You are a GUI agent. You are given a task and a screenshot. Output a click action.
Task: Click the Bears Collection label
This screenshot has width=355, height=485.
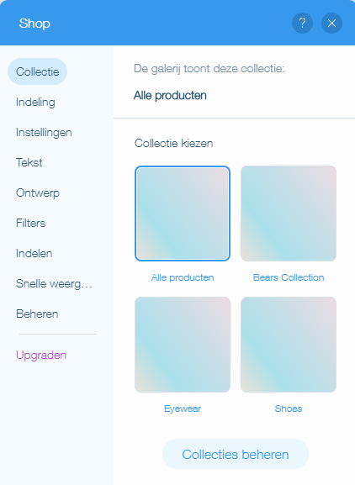(x=289, y=277)
